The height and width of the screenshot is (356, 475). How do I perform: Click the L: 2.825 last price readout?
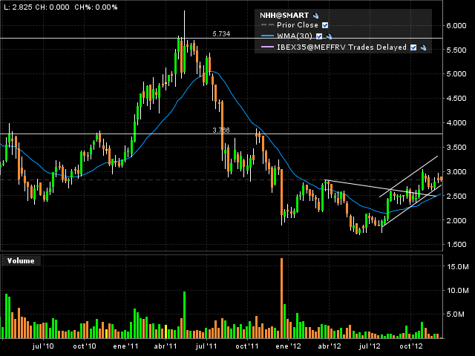click(18, 7)
